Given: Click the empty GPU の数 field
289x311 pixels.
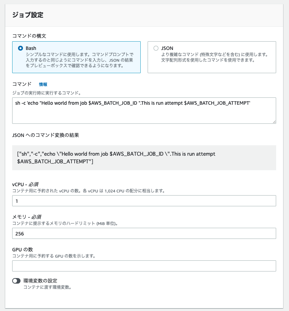Looking at the screenshot, I should (x=144, y=266).
